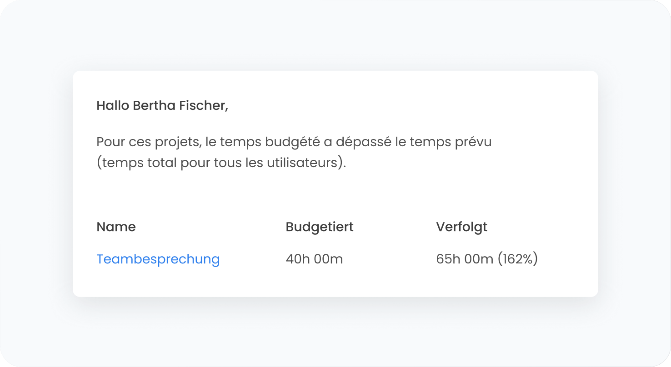The image size is (671, 367).
Task: Click the word Hallo in the greeting
Action: (x=113, y=106)
